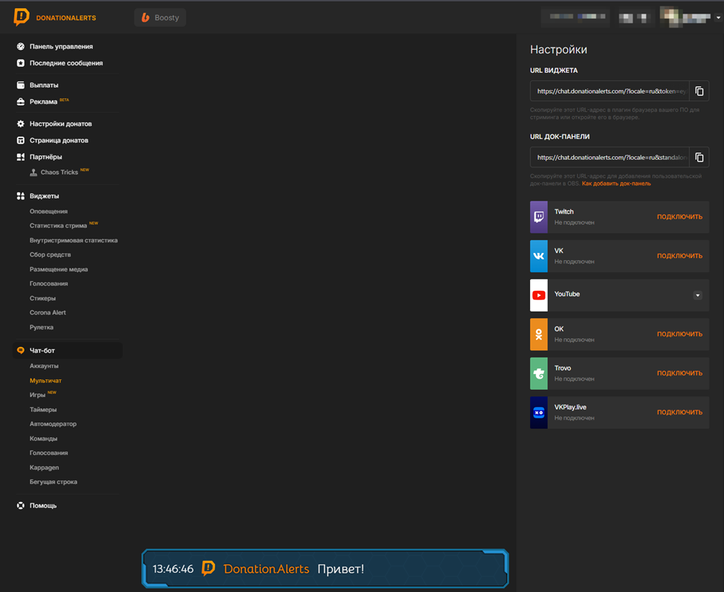
Task: Click the Последние сообщения star icon
Action: 21,63
